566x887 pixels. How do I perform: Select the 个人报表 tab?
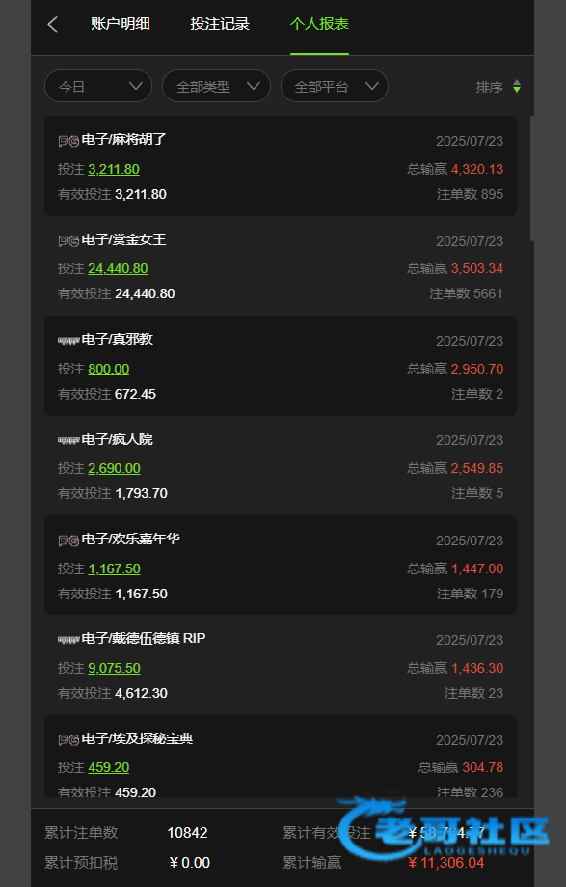(x=319, y=24)
